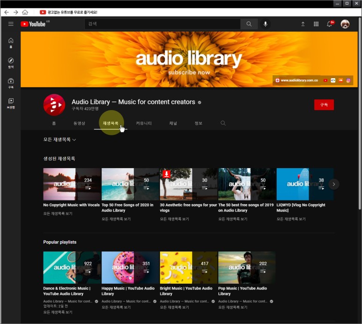
Task: Open Bright Music playlist thumbnail
Action: 189,267
